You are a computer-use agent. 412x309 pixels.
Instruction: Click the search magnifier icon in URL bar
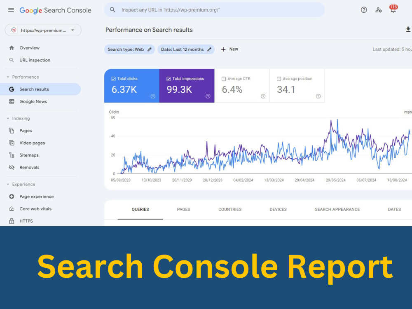[x=112, y=10]
